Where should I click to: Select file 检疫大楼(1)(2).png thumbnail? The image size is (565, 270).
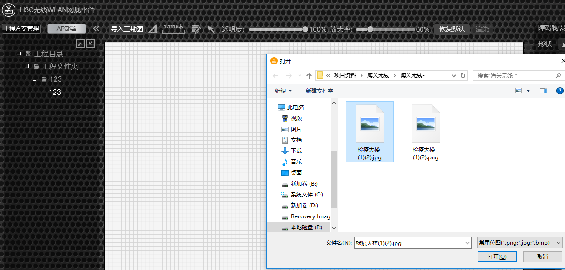pos(426,132)
